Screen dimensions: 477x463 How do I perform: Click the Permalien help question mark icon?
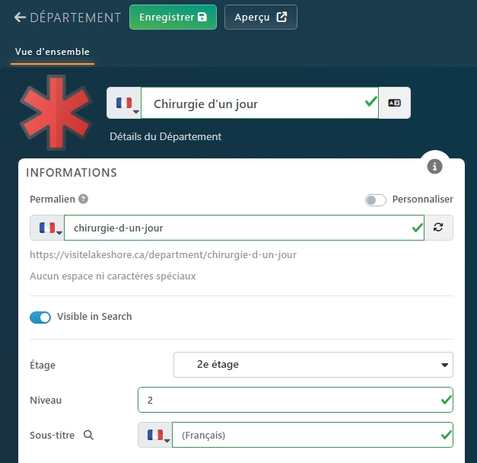[84, 199]
